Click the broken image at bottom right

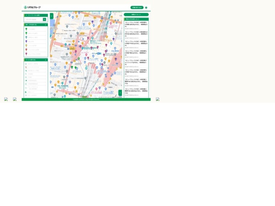[158, 99]
